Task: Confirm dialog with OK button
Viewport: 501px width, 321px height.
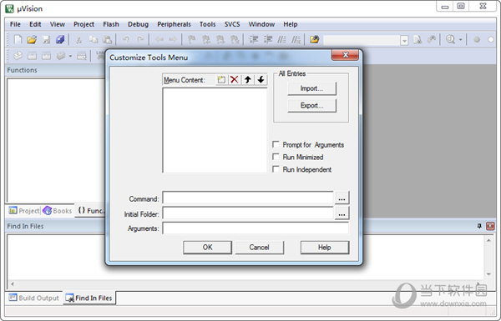Action: [207, 248]
